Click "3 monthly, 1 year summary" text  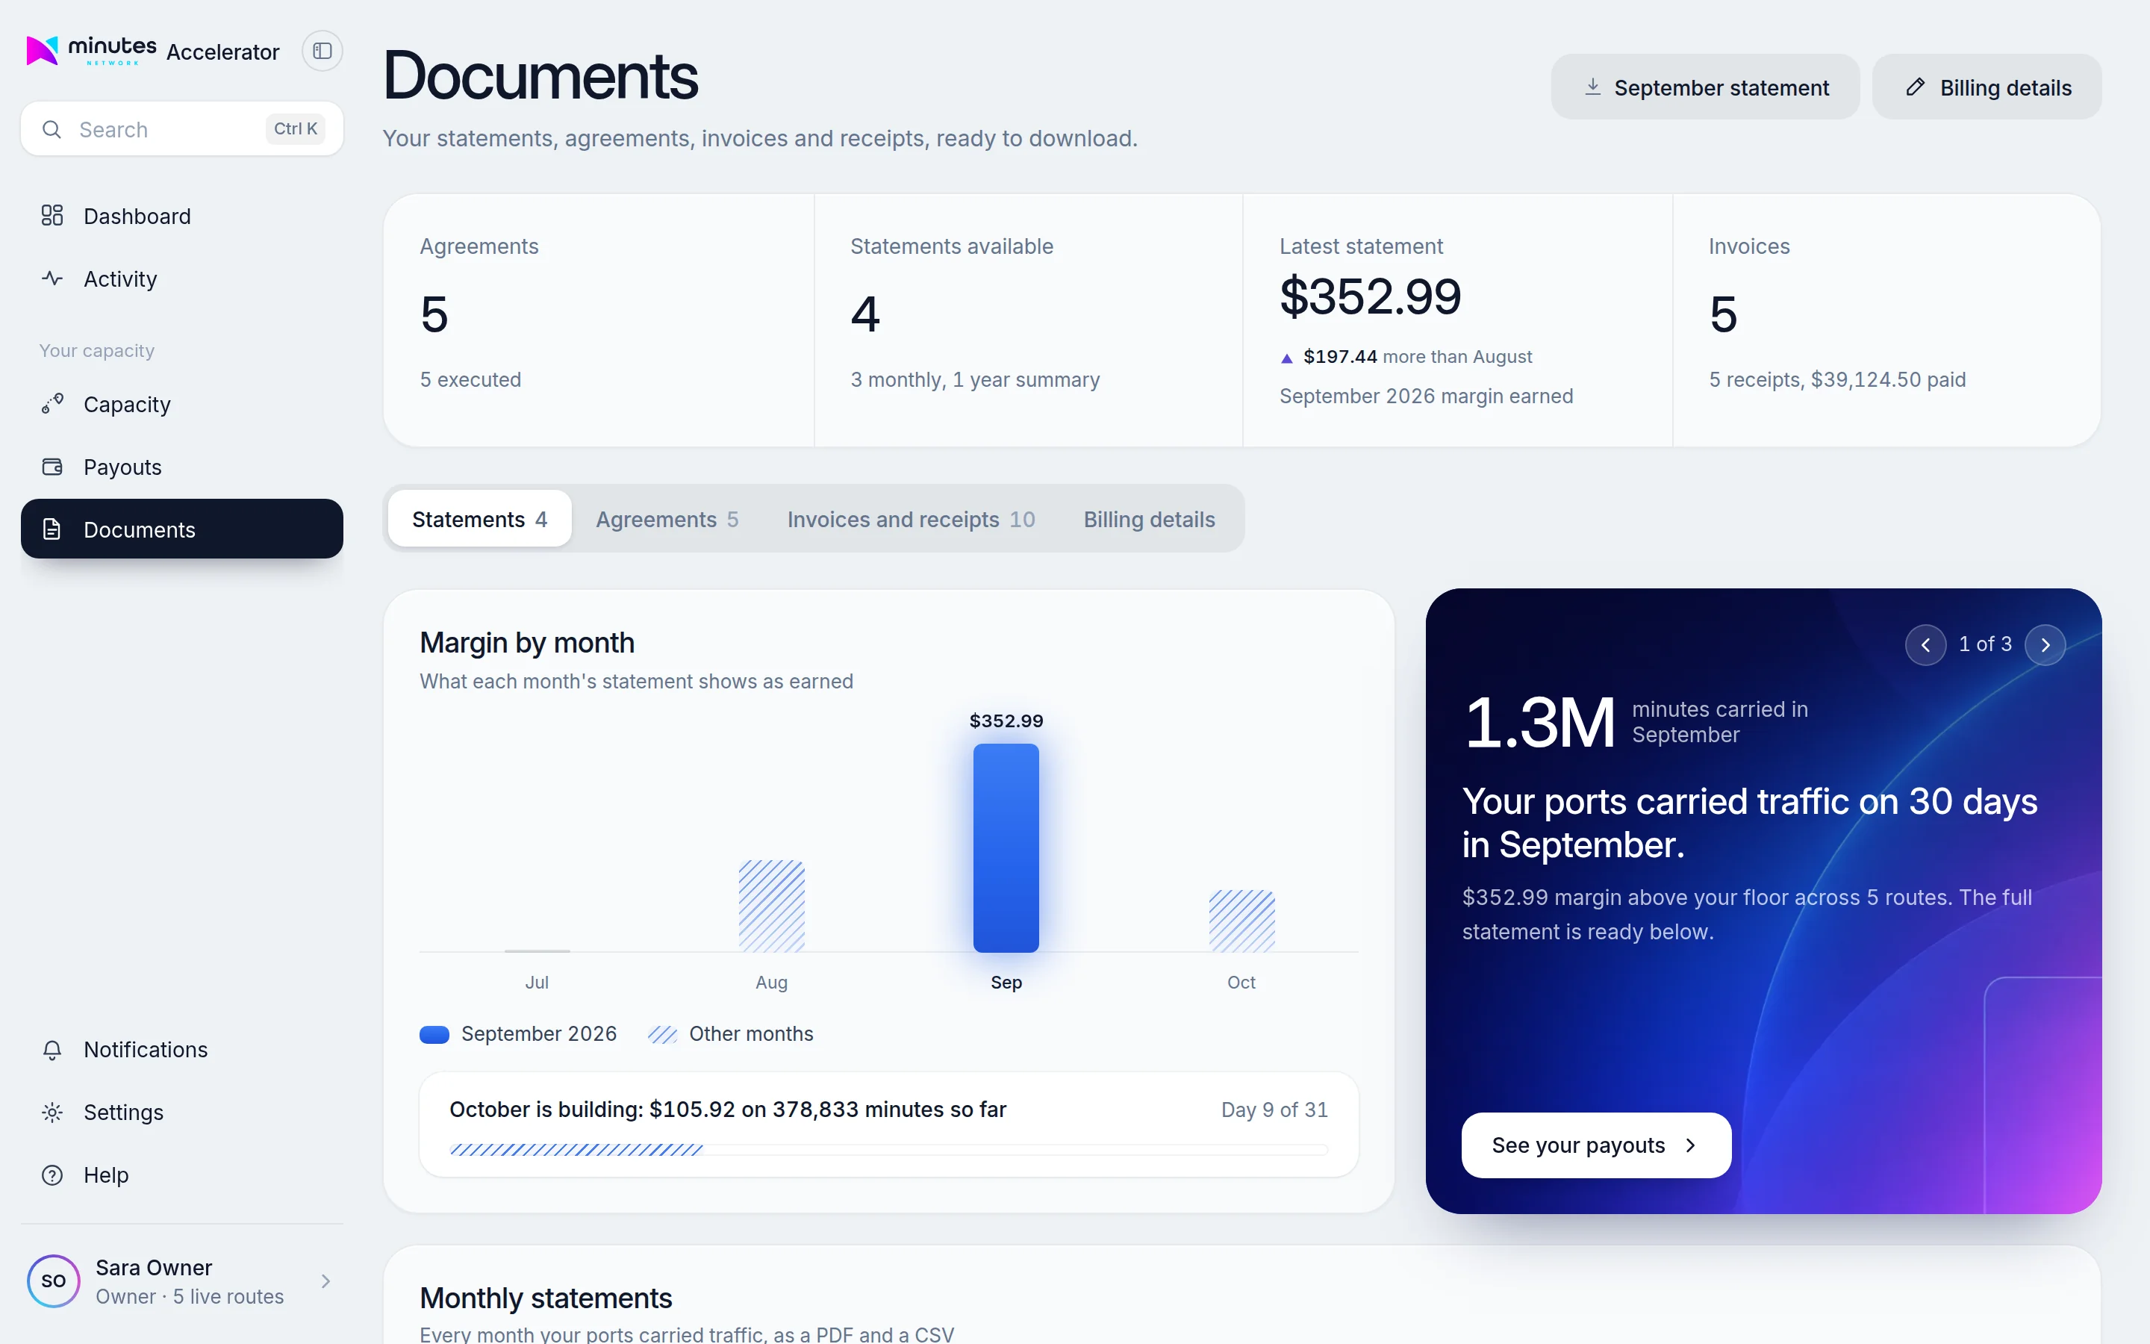click(x=975, y=379)
